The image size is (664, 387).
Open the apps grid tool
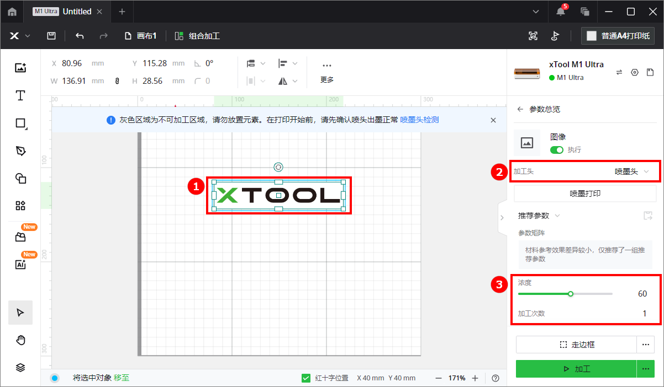click(20, 206)
